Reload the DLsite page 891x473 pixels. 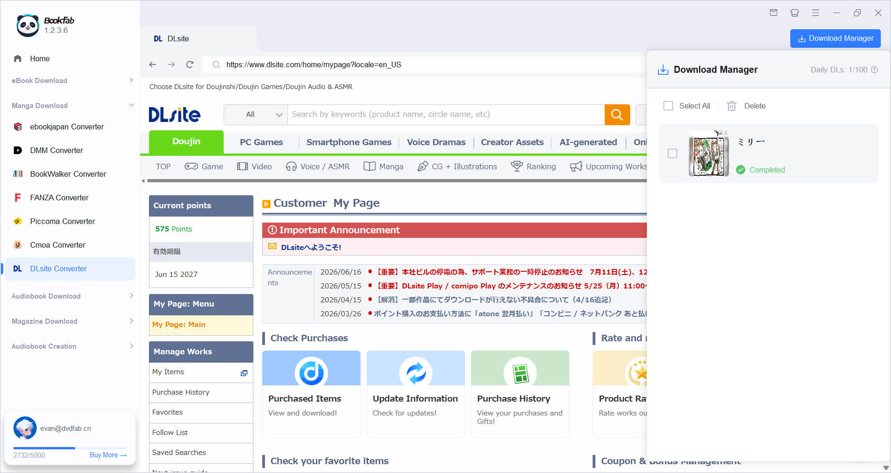190,64
